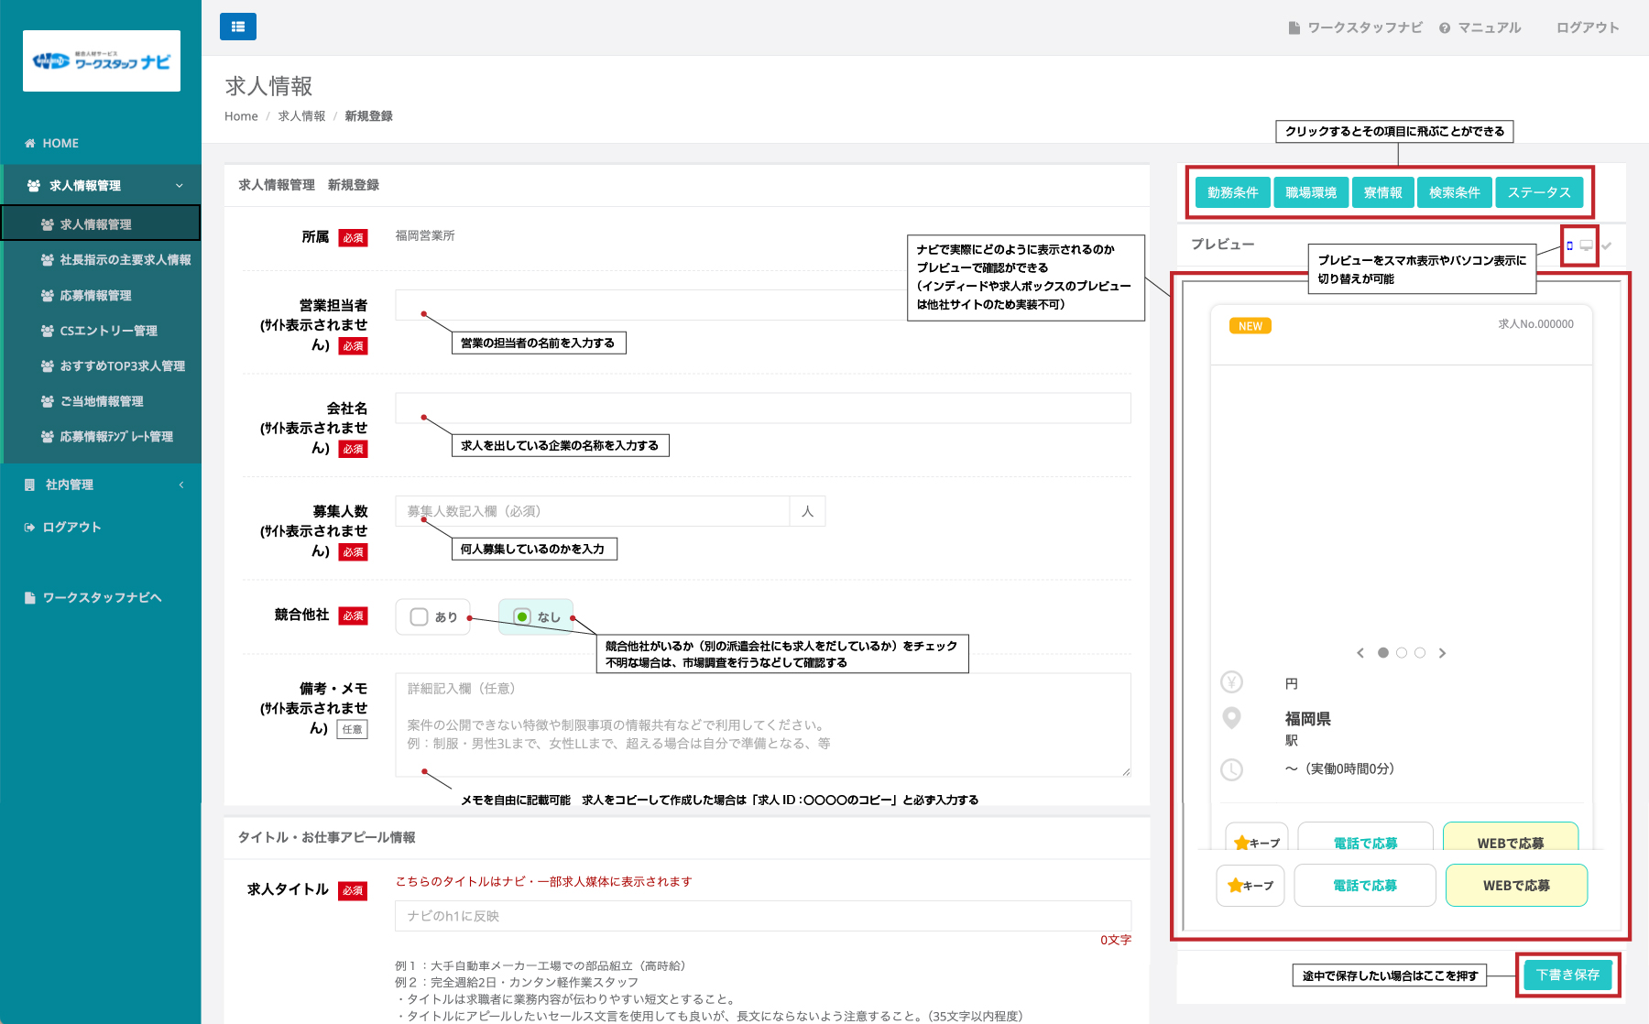
Task: Click the next arrow in preview carousel
Action: (x=1442, y=653)
